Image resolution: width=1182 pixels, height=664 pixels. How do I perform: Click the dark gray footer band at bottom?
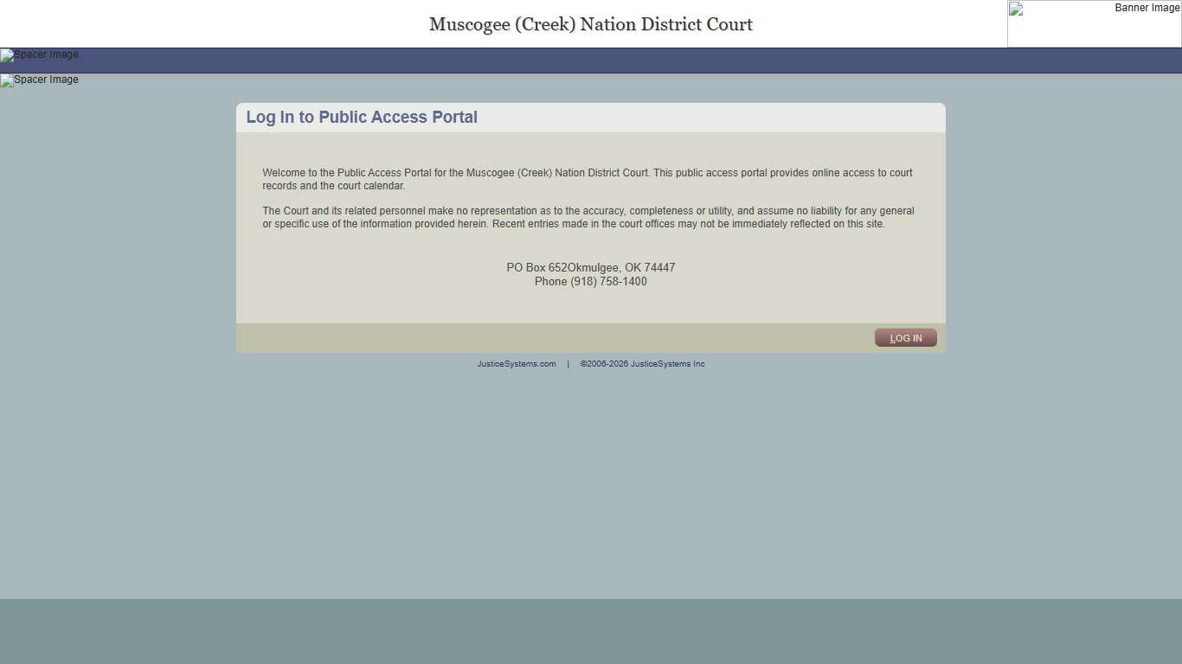(x=591, y=631)
